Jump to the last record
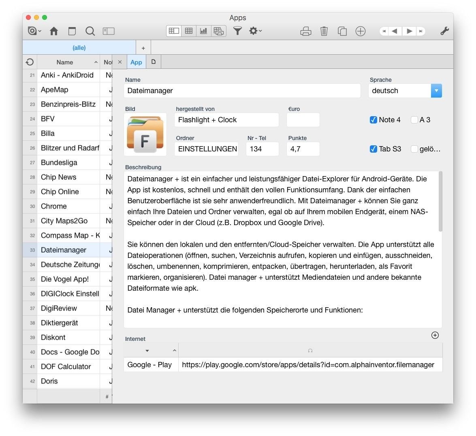 click(x=421, y=31)
